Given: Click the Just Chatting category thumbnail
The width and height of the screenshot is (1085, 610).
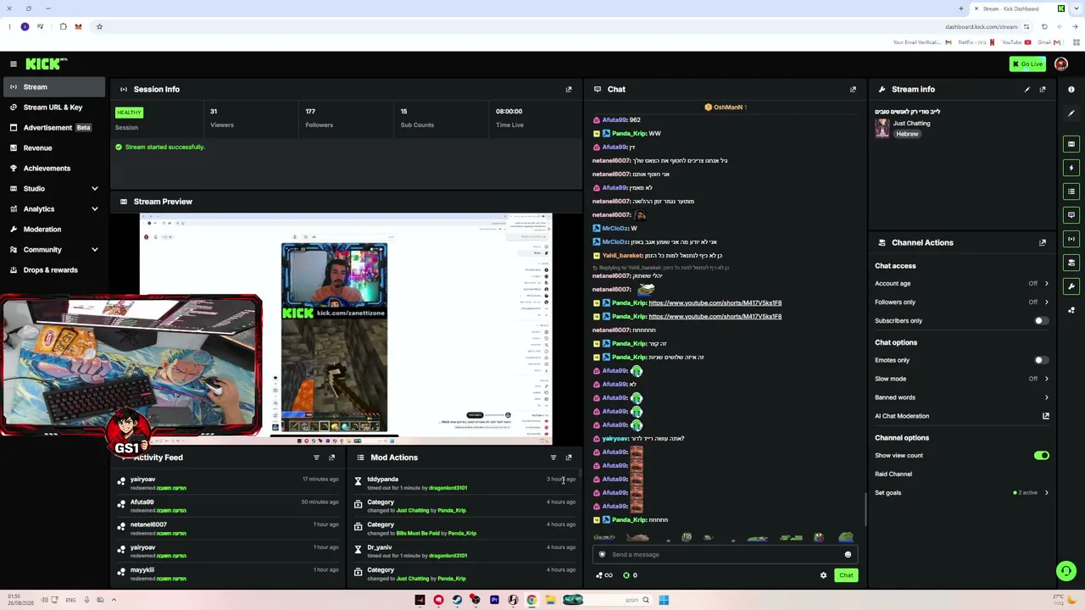Looking at the screenshot, I should [x=882, y=128].
